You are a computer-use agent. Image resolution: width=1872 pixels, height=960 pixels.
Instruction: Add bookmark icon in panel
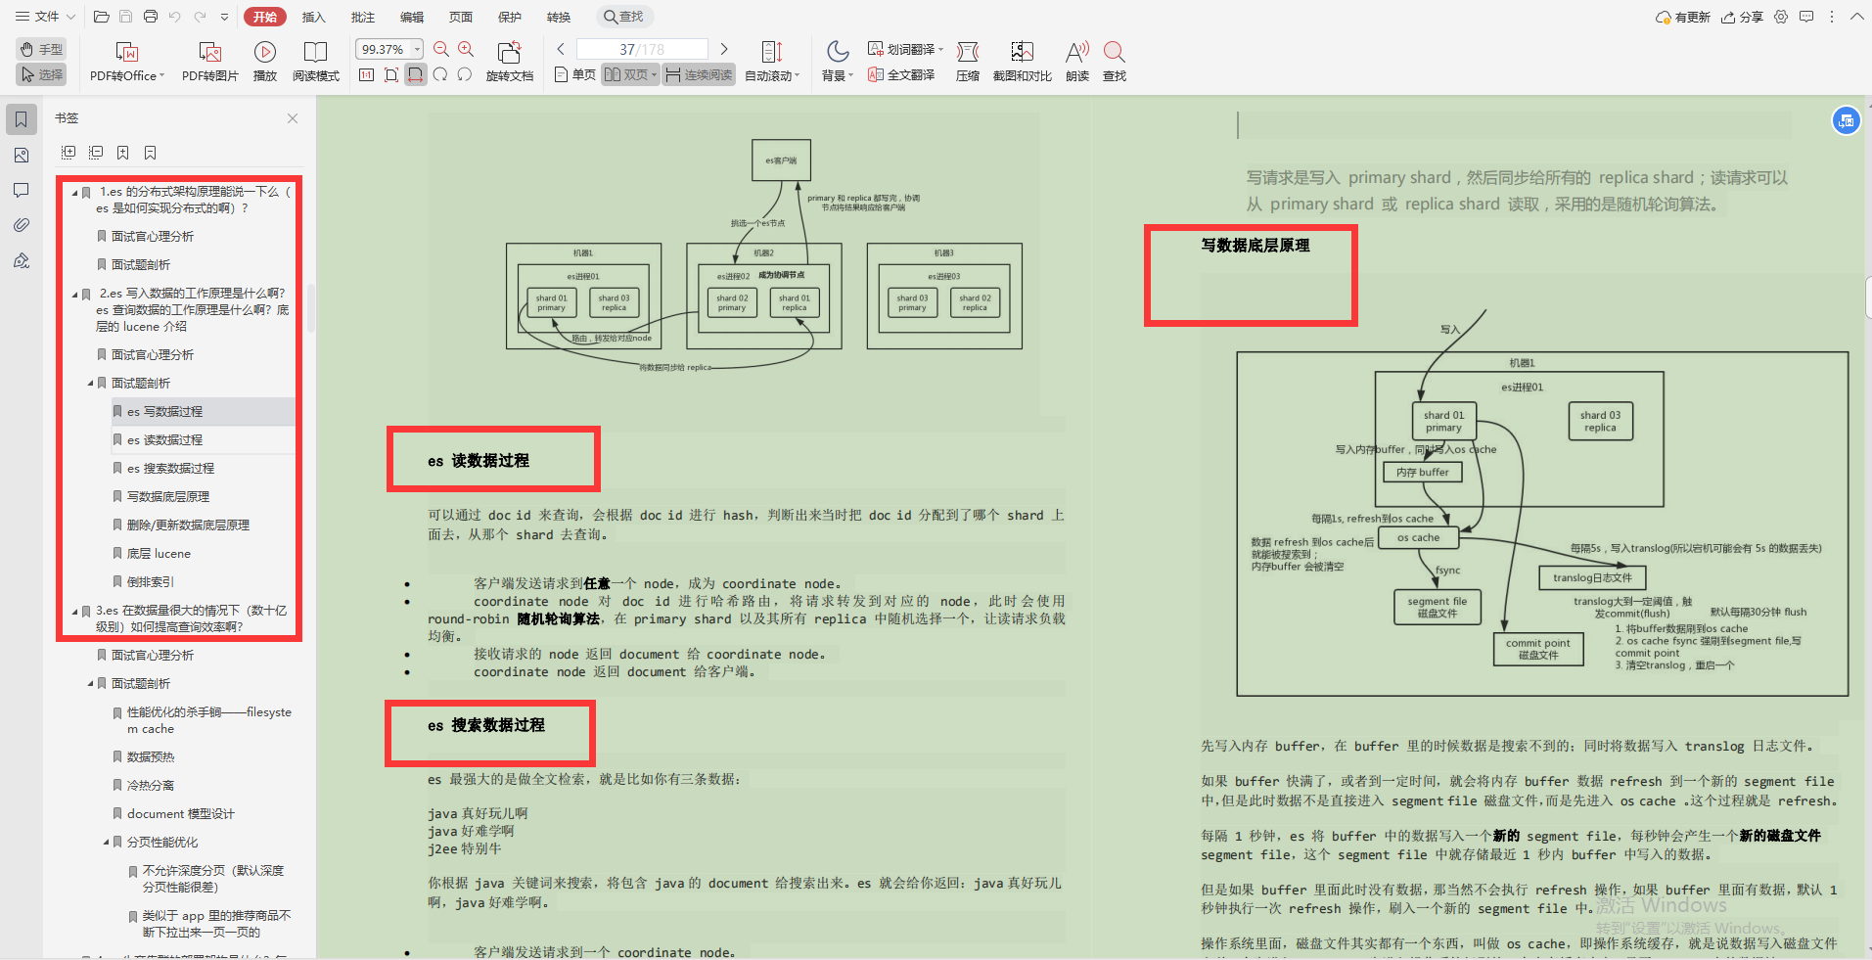click(122, 153)
